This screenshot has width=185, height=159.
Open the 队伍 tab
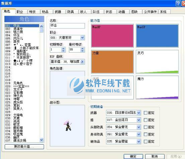click(98, 12)
